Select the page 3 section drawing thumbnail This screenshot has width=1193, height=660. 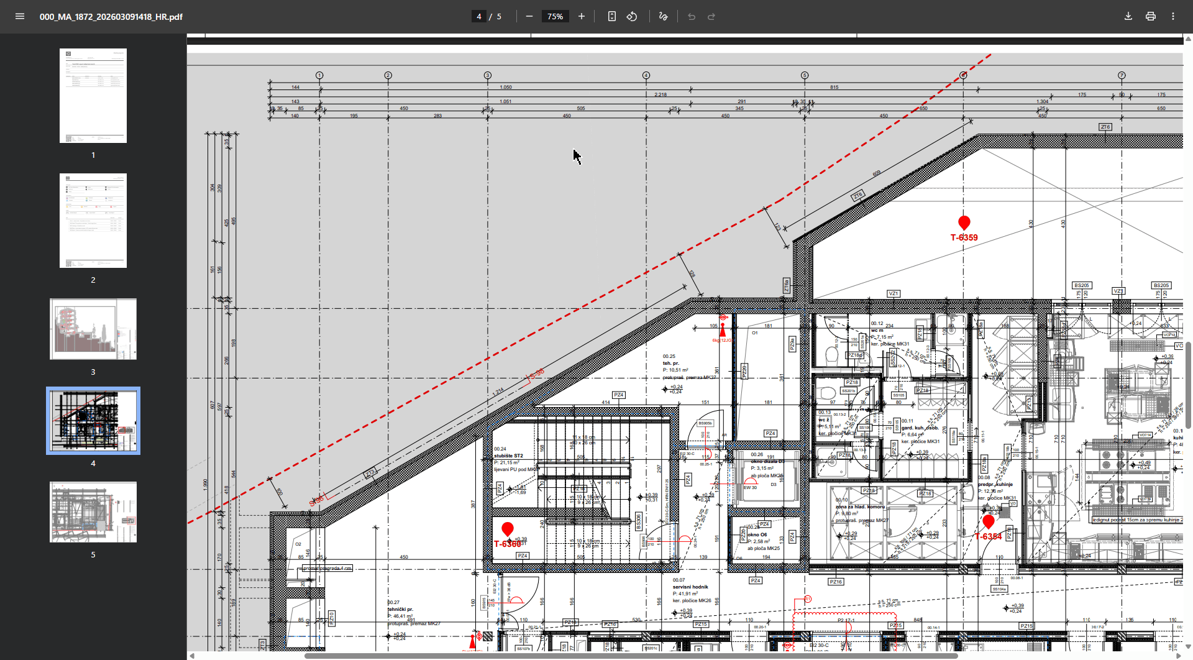pyautogui.click(x=93, y=329)
